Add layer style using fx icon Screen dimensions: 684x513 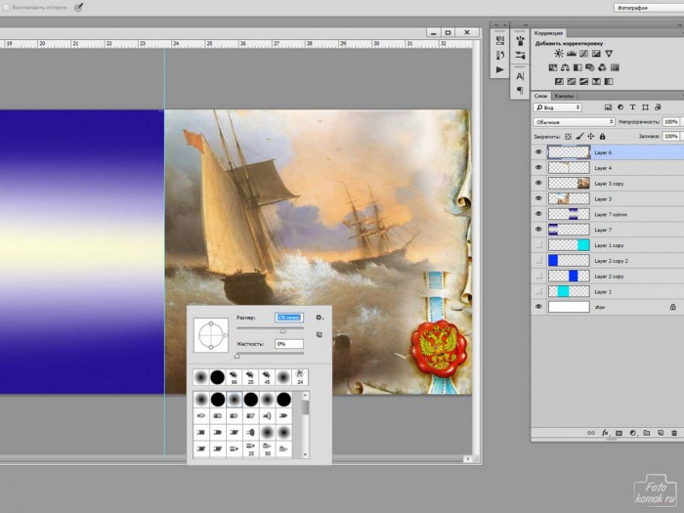(x=605, y=433)
